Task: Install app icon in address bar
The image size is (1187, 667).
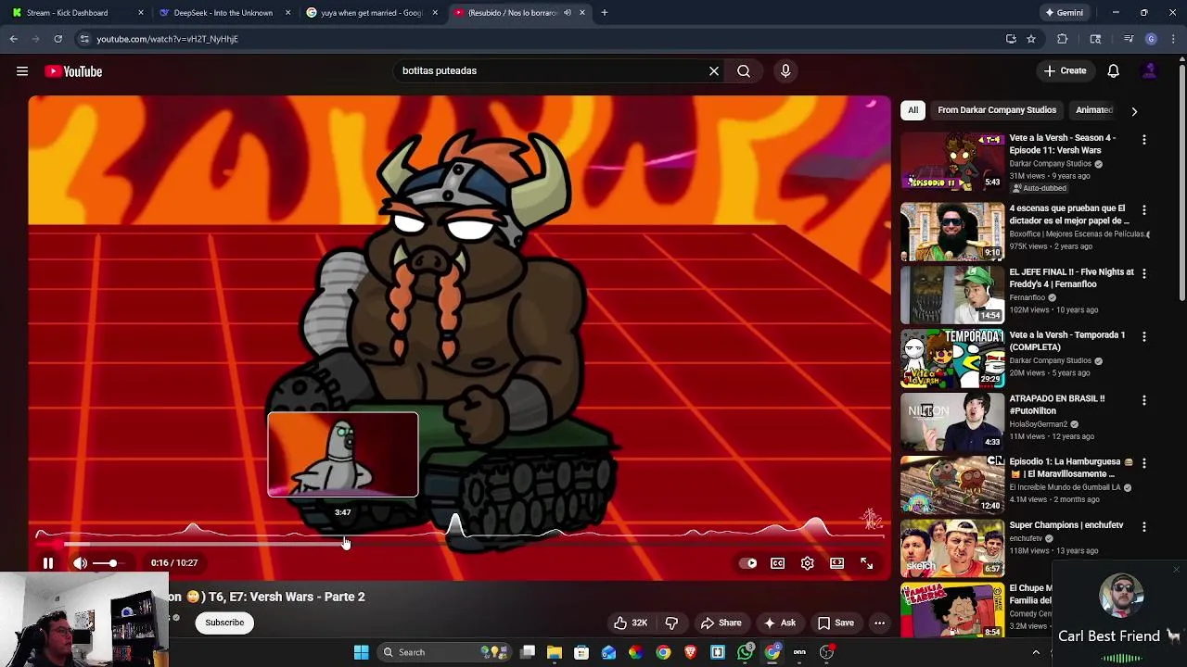Action: pyautogui.click(x=1011, y=39)
